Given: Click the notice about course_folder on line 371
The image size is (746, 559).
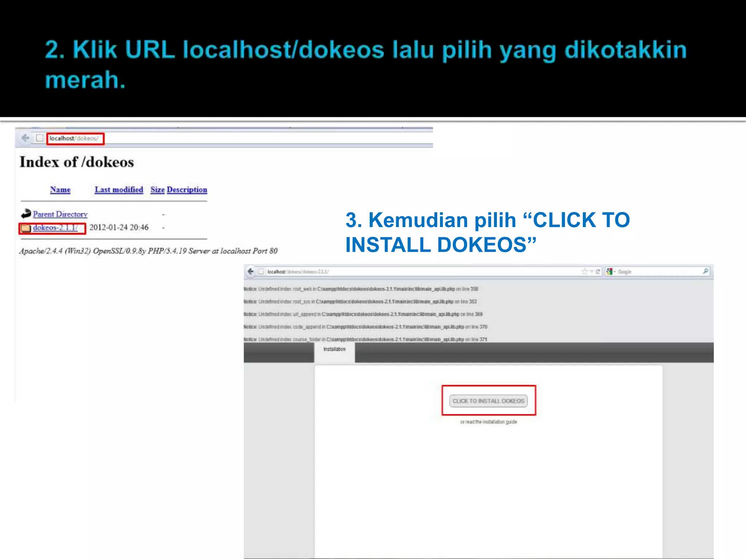Looking at the screenshot, I should pos(365,339).
